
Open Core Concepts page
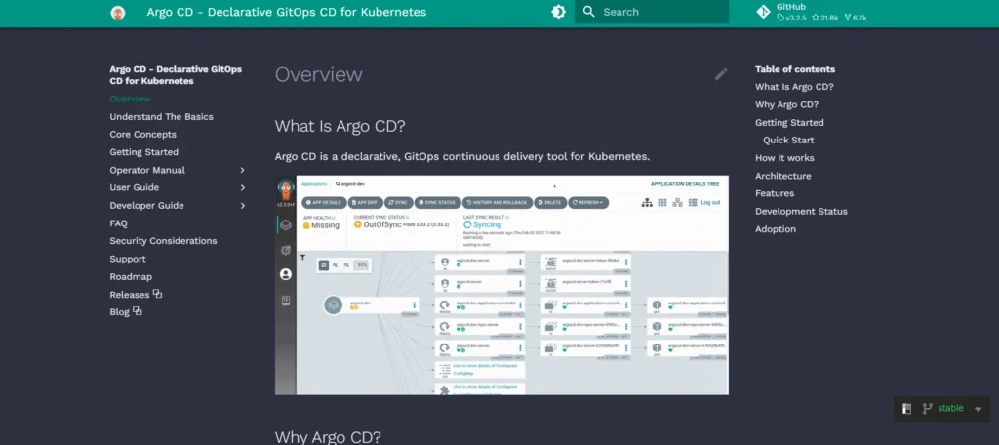(x=142, y=135)
